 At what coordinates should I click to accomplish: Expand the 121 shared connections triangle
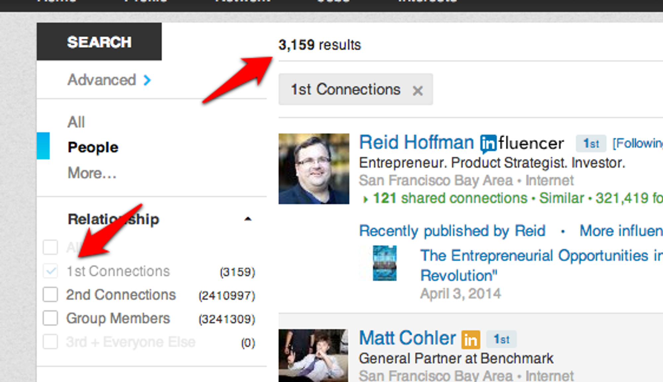(x=365, y=199)
